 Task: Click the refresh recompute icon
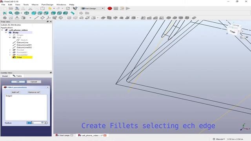[68, 8]
